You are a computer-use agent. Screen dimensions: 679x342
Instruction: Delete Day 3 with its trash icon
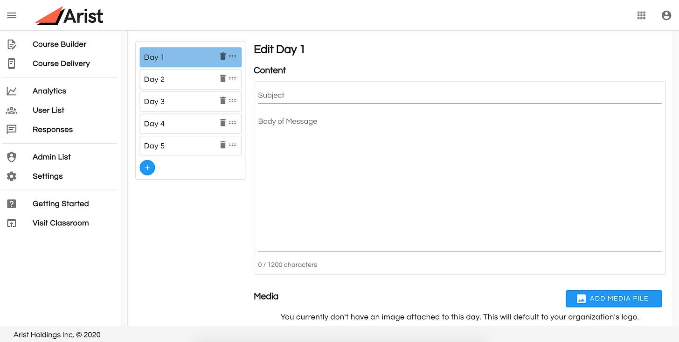(x=222, y=100)
